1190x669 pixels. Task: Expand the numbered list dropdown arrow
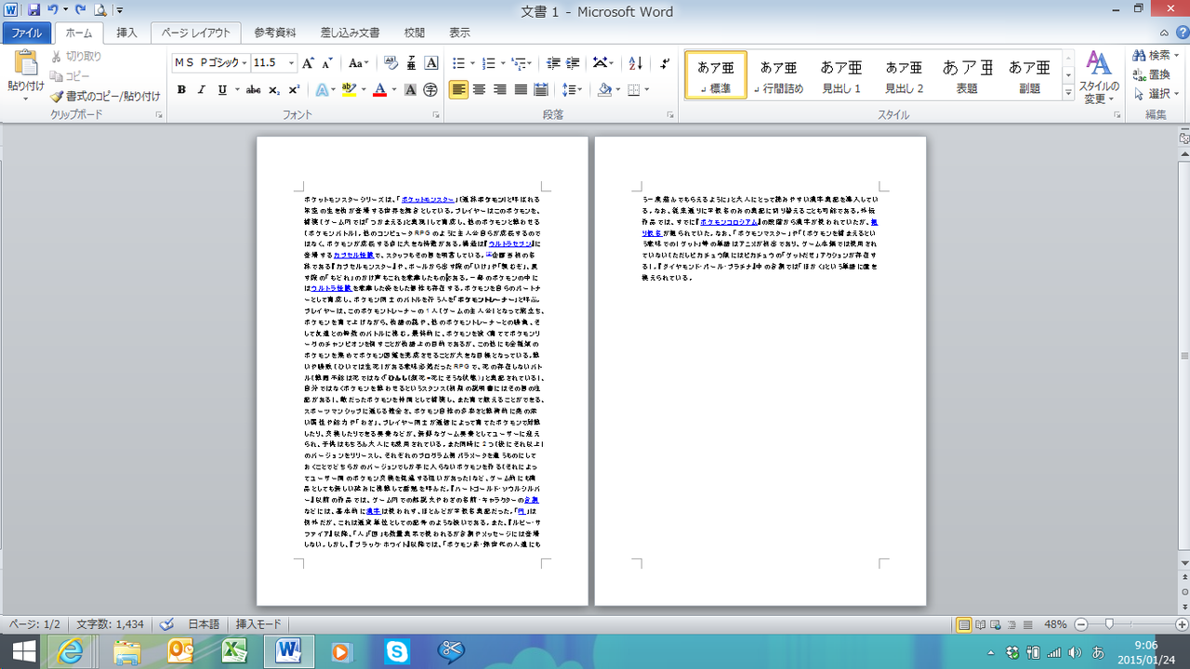pyautogui.click(x=502, y=63)
